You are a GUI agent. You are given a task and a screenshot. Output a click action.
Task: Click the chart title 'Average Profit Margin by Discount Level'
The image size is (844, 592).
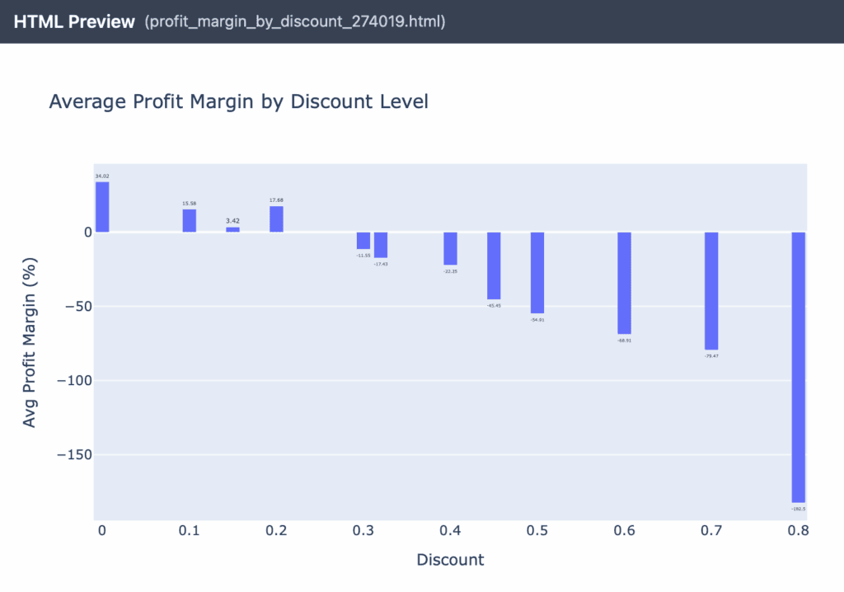click(x=238, y=102)
